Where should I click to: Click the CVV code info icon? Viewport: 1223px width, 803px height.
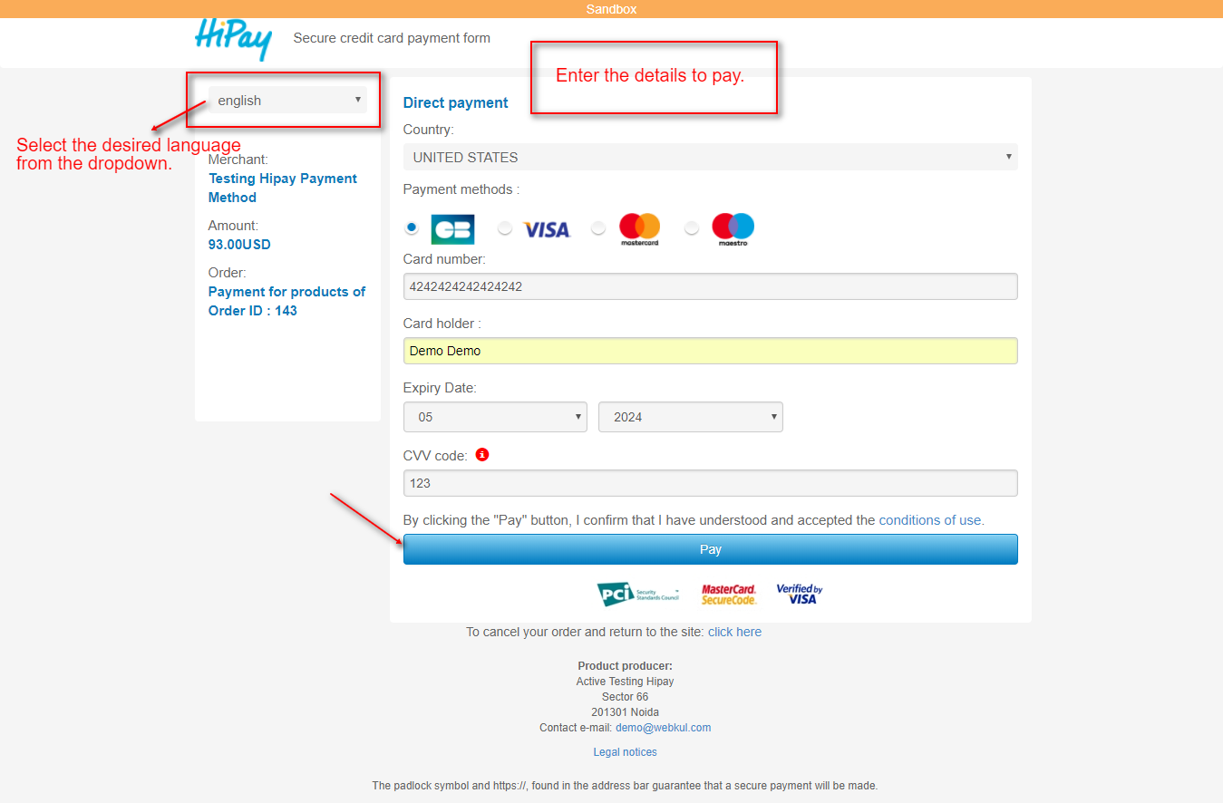click(481, 455)
